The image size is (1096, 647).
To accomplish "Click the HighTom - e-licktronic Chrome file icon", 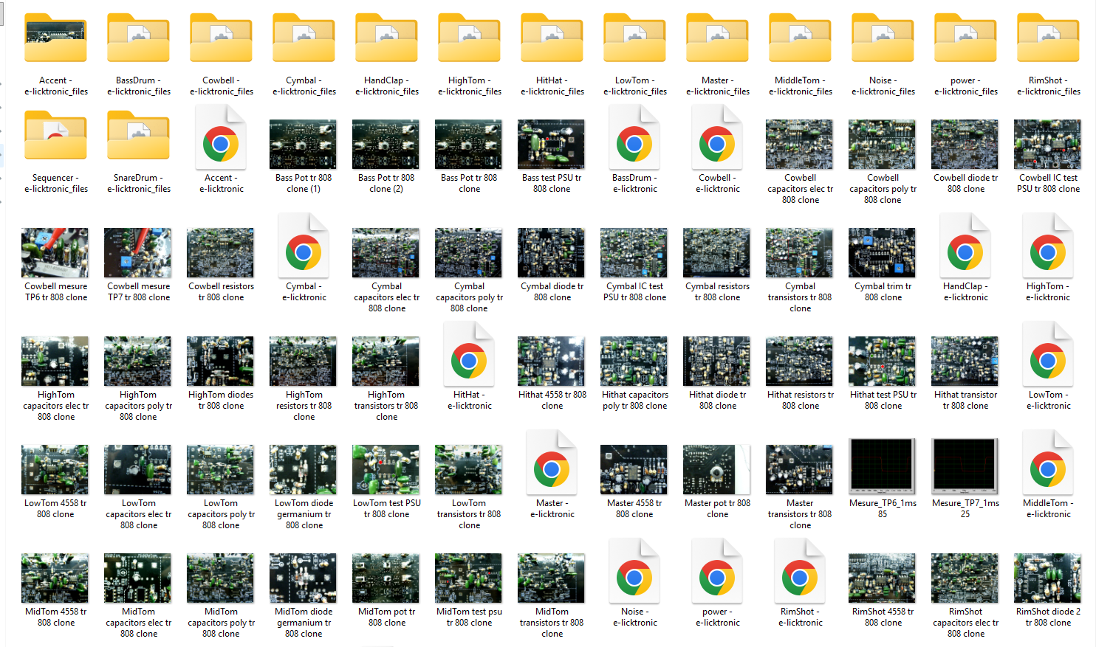I will pyautogui.click(x=1048, y=246).
